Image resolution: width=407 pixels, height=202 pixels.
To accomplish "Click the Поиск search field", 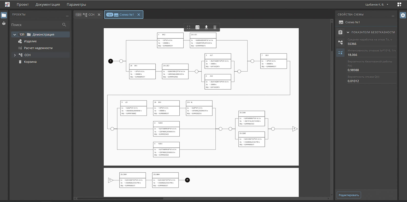I will coord(36,25).
